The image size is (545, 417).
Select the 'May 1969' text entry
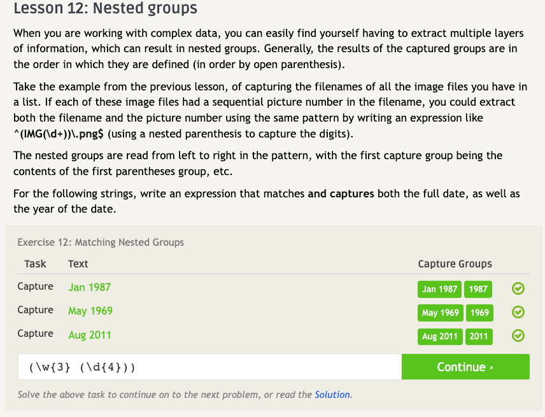click(x=90, y=311)
